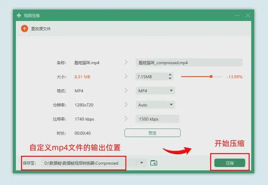Click the -13.99% compression ratio text
The width and height of the screenshot is (268, 185).
point(235,77)
